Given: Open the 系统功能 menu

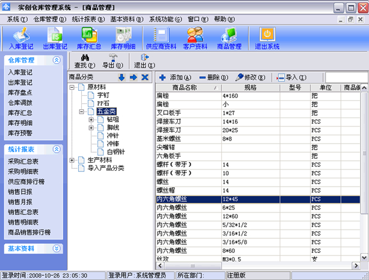Looking at the screenshot, I should pyautogui.click(x=165, y=19).
